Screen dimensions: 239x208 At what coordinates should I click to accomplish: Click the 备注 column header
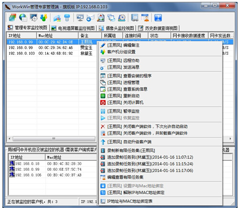coord(90,35)
